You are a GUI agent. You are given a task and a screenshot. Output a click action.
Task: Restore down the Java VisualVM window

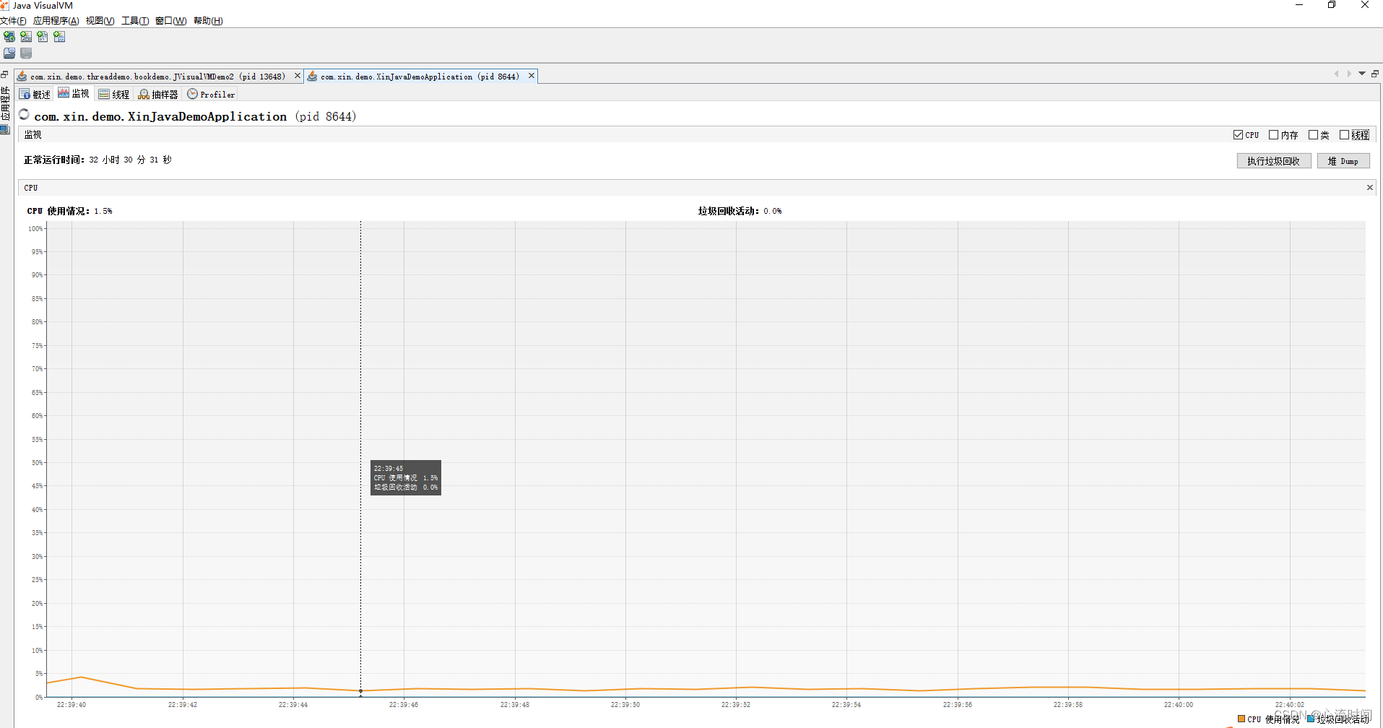1332,5
